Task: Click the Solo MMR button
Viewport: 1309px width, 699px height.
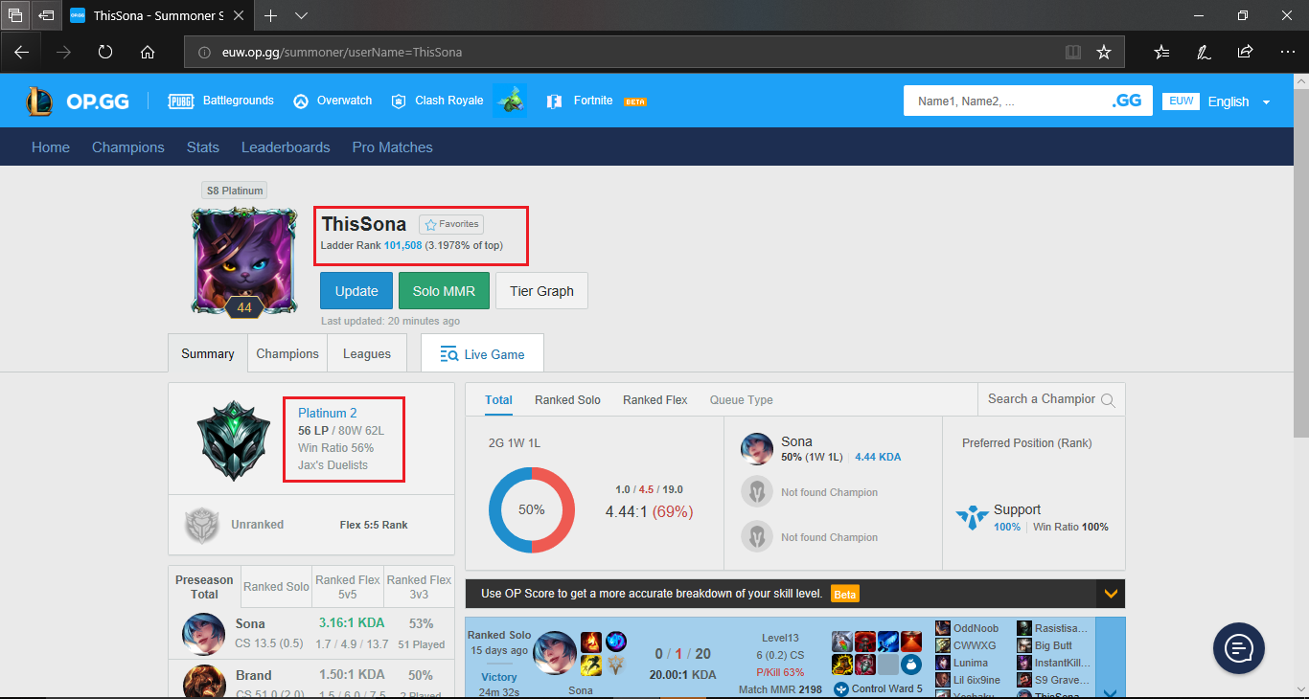Action: pyautogui.click(x=444, y=291)
